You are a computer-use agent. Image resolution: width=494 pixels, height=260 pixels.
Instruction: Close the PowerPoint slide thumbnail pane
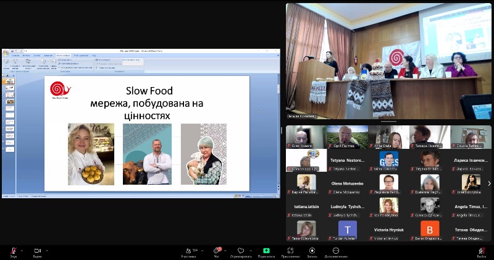pos(14,75)
